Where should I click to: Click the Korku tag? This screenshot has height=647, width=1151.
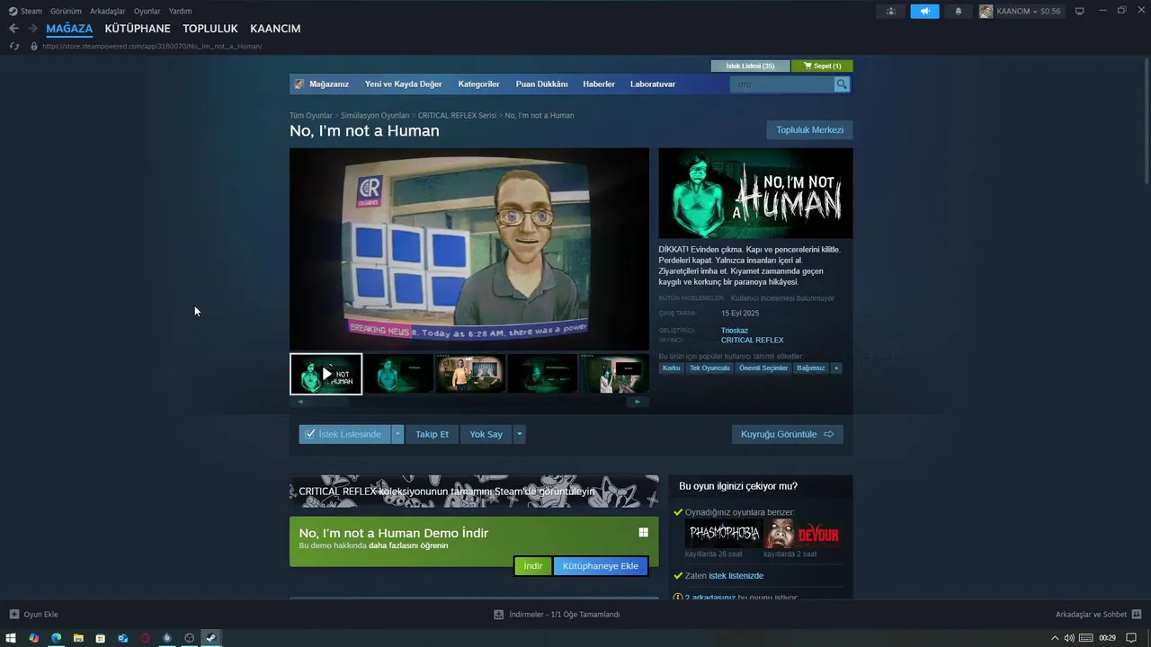coord(672,368)
